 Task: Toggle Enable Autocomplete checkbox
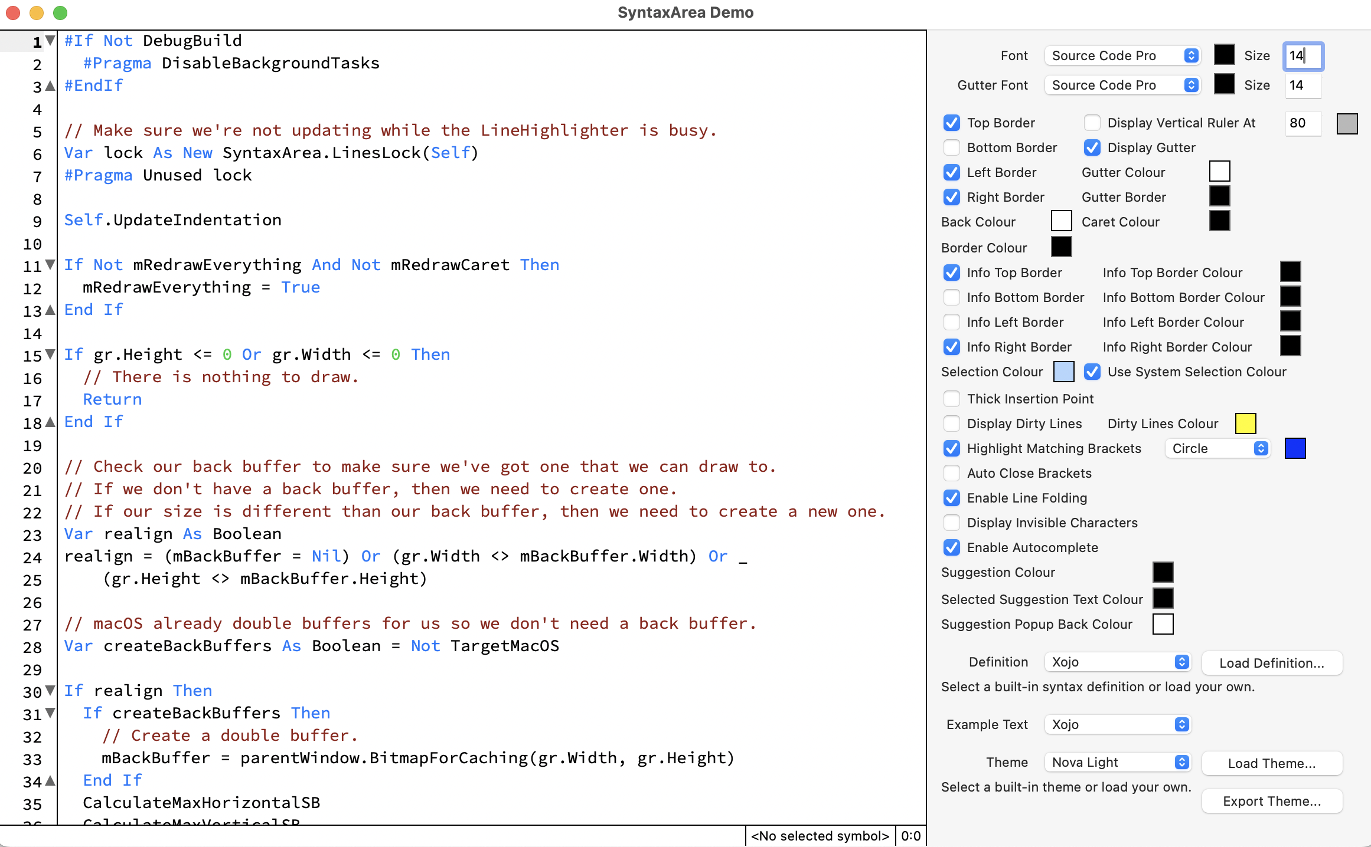951,547
